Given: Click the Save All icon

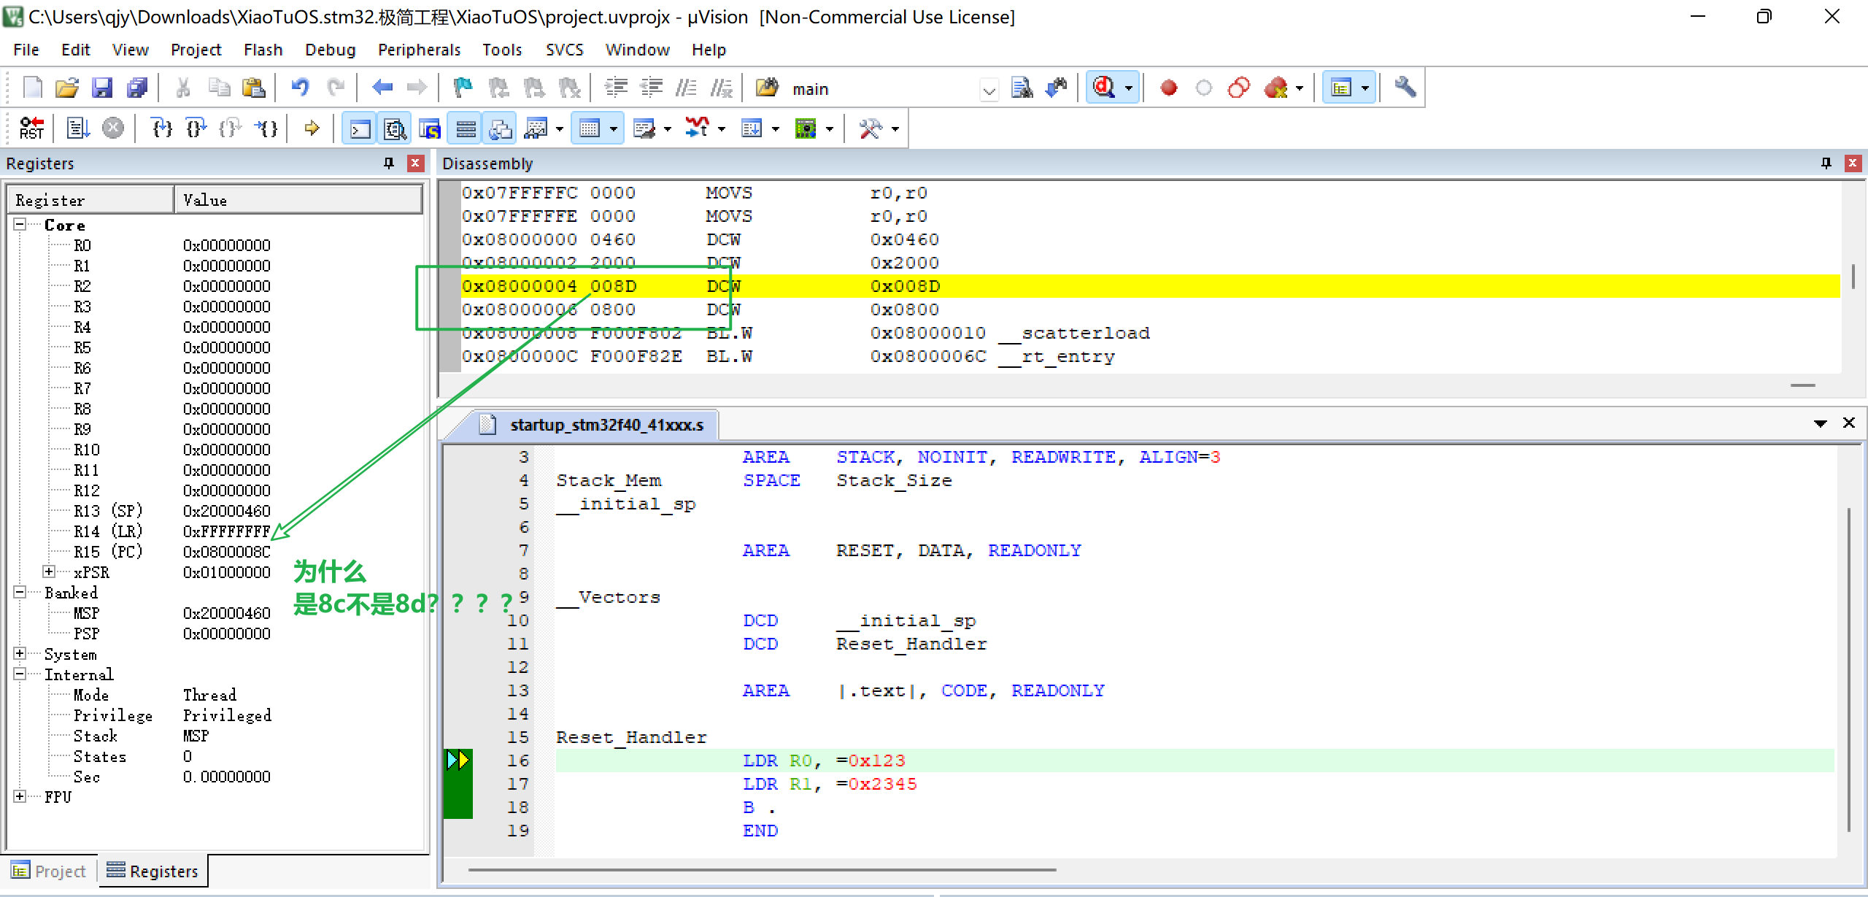Looking at the screenshot, I should pyautogui.click(x=137, y=88).
